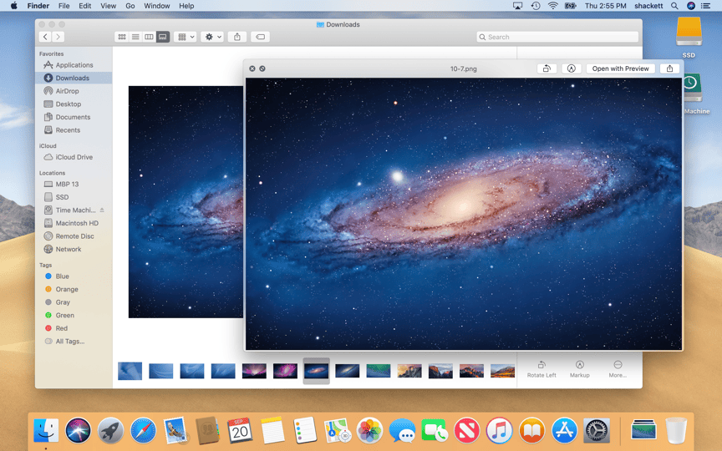
Task: Open Safari from the Dock
Action: (143, 431)
